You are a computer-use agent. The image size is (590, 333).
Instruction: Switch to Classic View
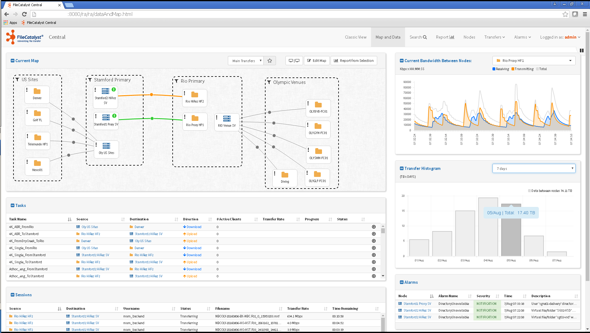[356, 37]
